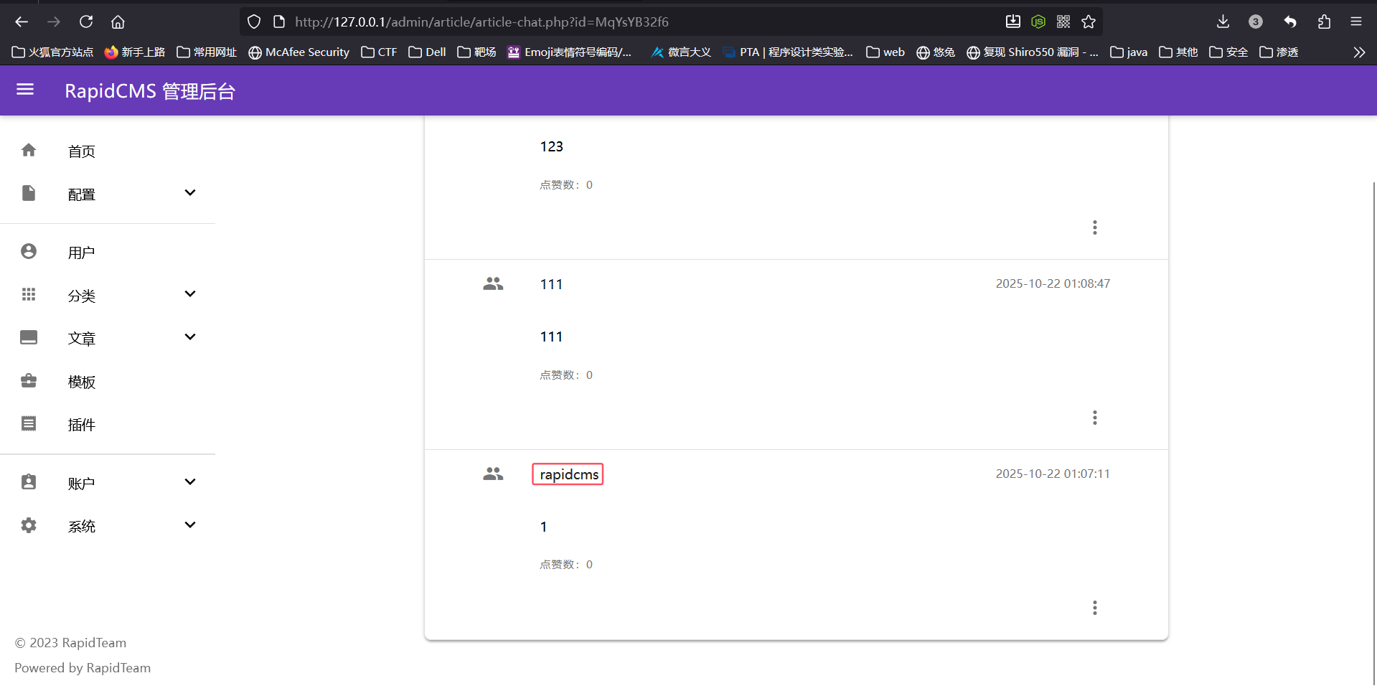Open the 首页 menu item
Image resolution: width=1377 pixels, height=691 pixels.
[x=81, y=151]
